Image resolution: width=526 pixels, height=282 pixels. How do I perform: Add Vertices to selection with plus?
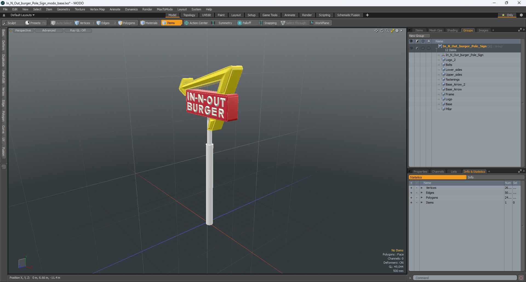411,188
